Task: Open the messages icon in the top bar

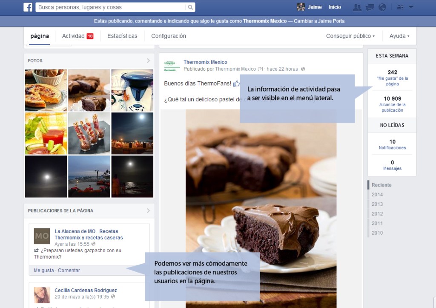Action: click(x=369, y=7)
